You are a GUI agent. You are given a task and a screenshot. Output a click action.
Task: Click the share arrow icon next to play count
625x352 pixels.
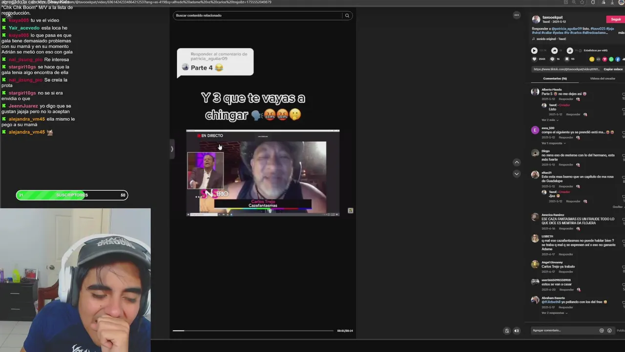[554, 50]
